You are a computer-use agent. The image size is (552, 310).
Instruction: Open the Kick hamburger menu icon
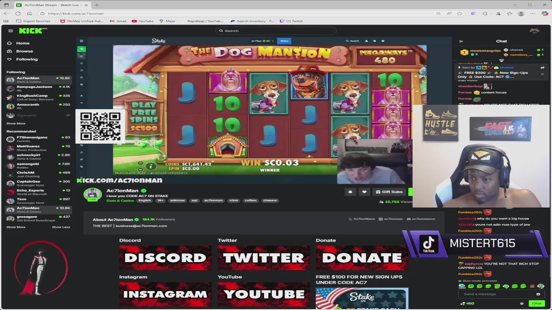(10, 31)
